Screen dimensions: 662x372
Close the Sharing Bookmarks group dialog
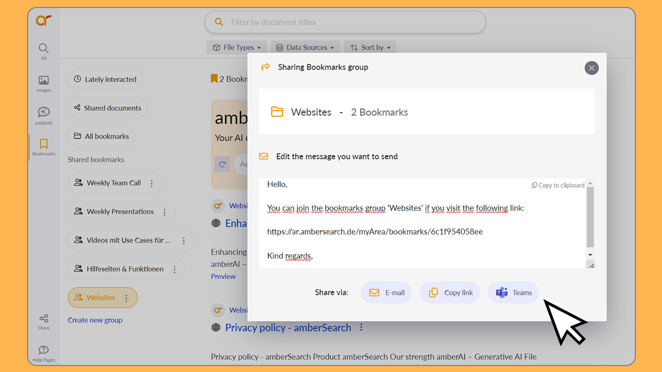[592, 68]
